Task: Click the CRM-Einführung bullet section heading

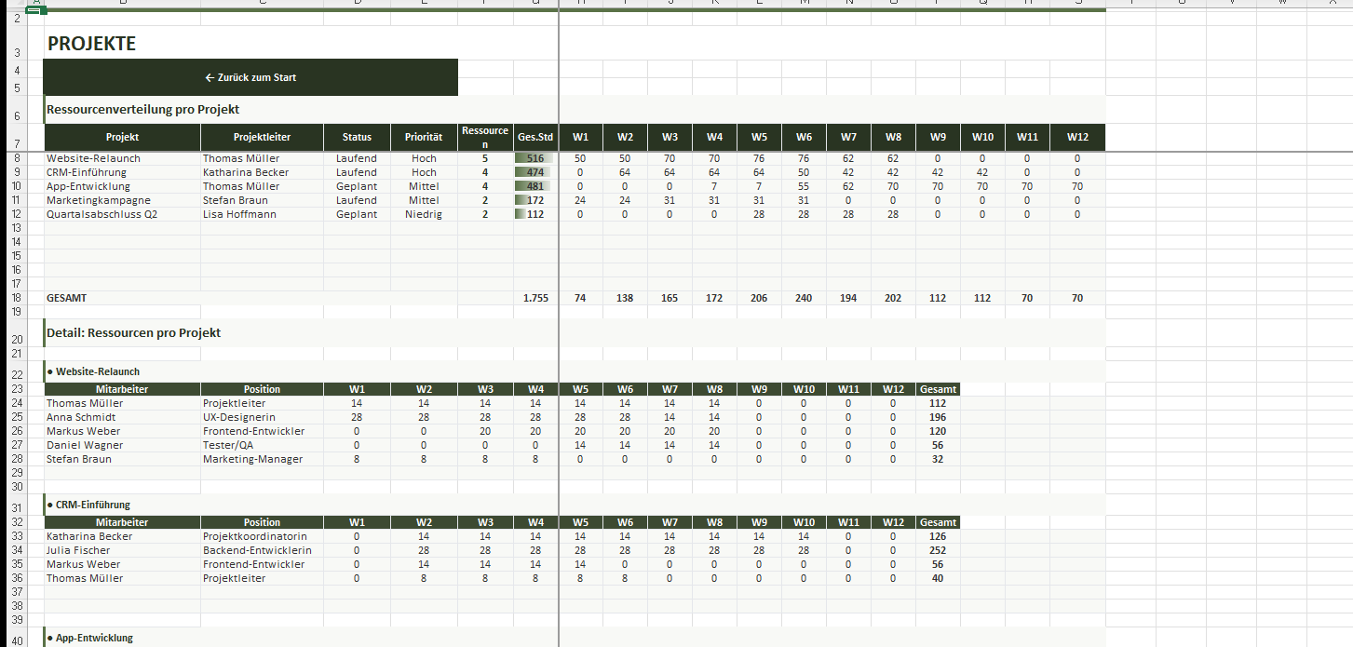Action: tap(93, 505)
